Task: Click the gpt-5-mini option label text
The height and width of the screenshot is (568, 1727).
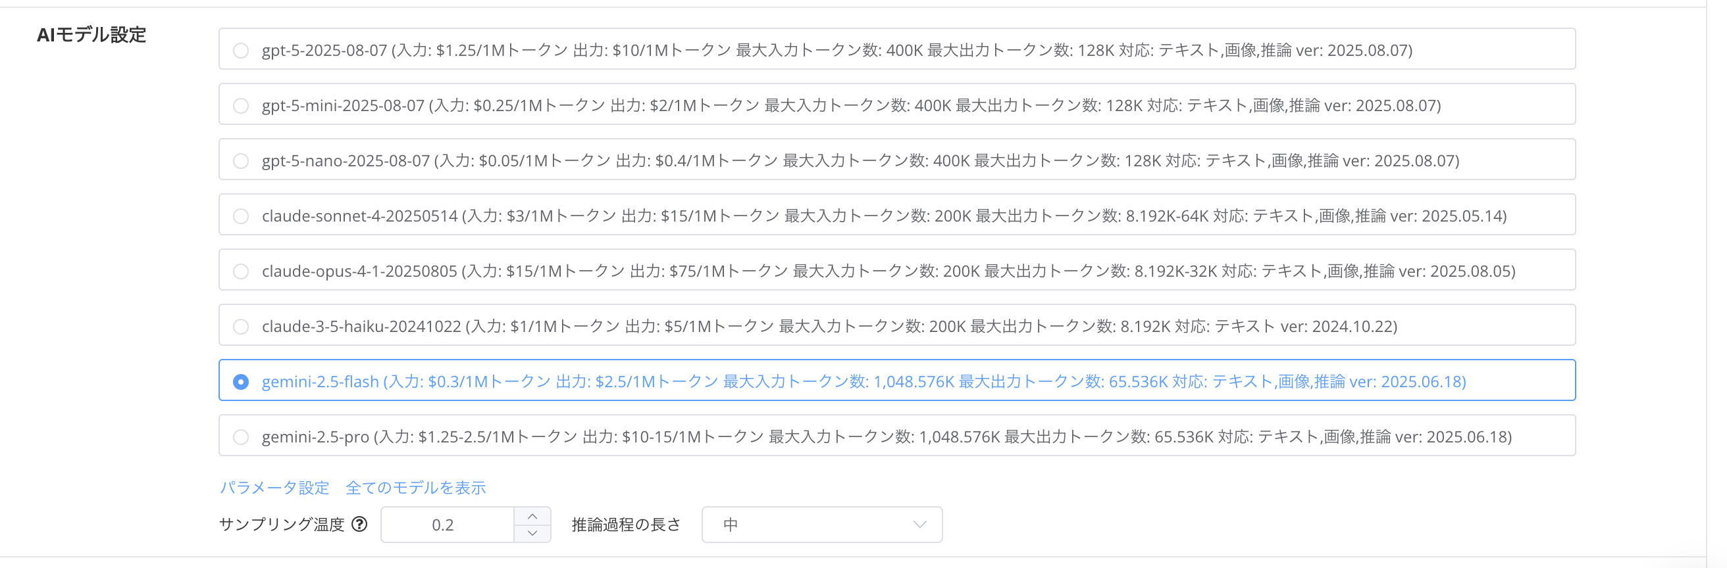Action: coord(851,106)
